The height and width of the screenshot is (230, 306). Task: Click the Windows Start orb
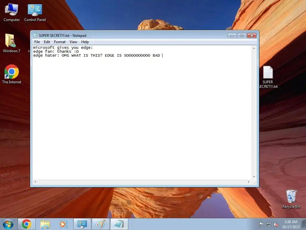[8, 224]
